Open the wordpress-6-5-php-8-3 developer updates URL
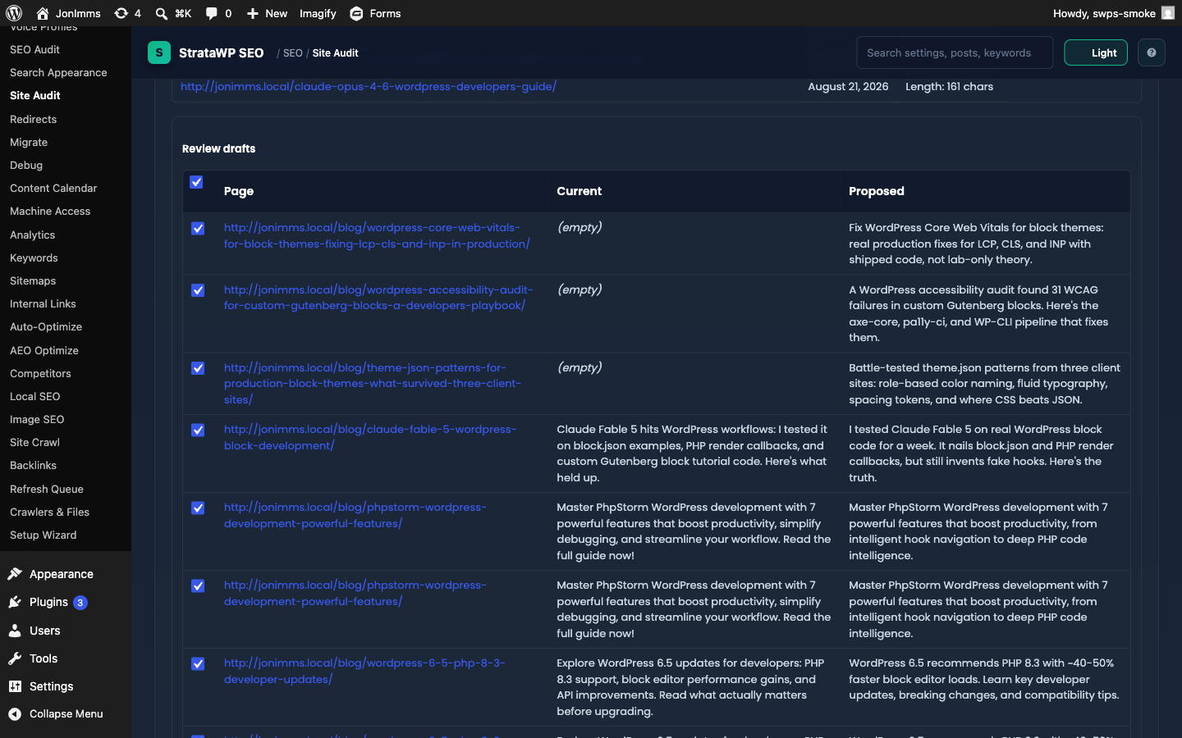 [x=364, y=671]
